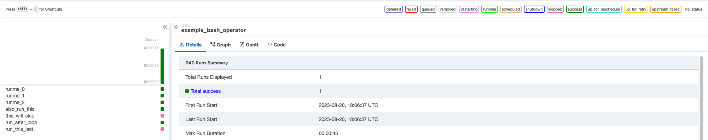Click the Total Runs Displayed label

[x=209, y=77]
